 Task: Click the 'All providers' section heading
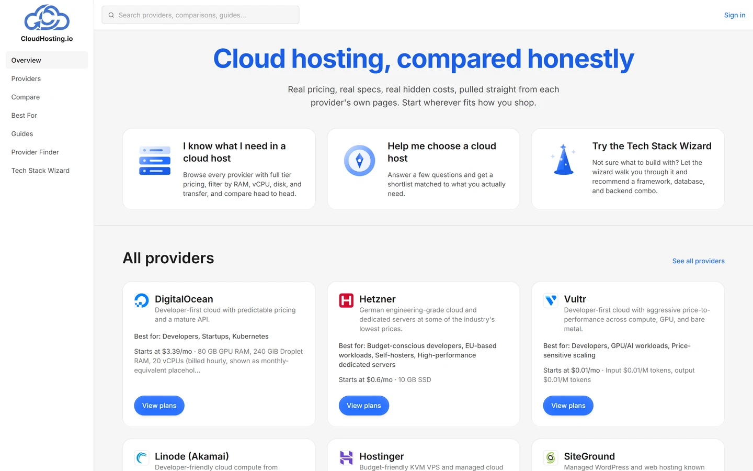point(168,258)
